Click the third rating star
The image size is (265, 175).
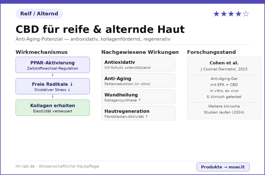[231, 14]
